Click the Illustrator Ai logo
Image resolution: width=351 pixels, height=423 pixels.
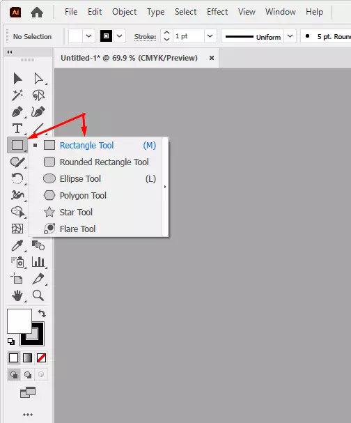pos(15,12)
